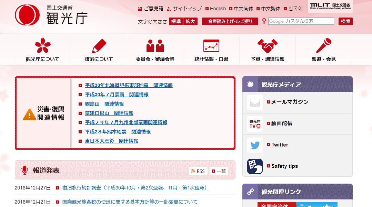Click the Safety tips app icon
Screen dimensions: 372x207
[255, 166]
